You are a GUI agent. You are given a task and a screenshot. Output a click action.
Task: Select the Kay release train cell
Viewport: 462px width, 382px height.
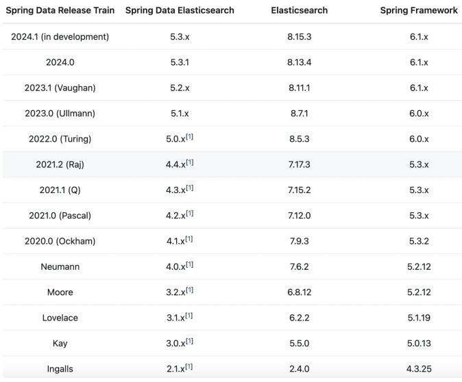(60, 344)
